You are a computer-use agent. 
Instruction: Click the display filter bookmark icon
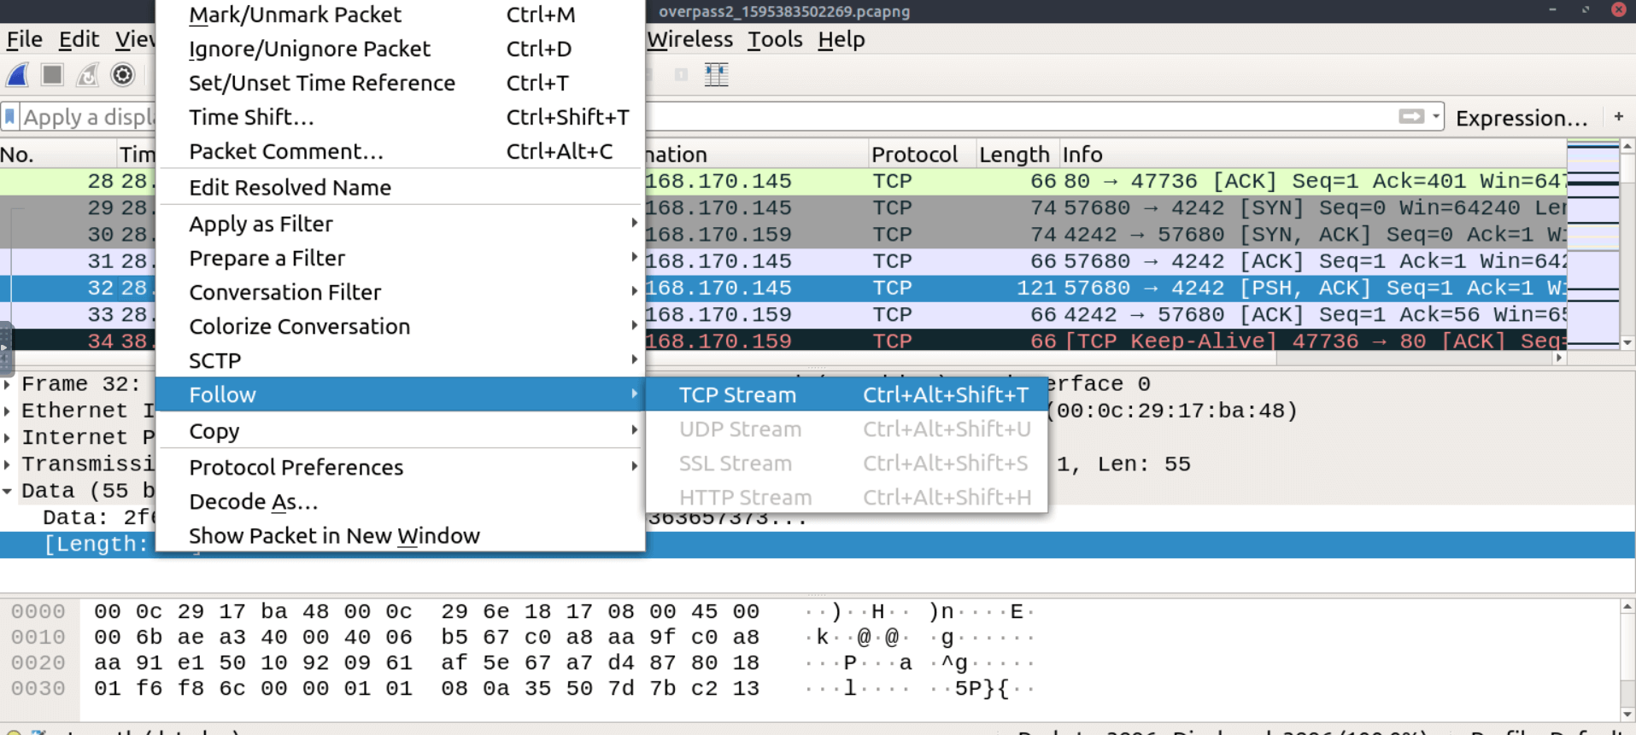[10, 117]
